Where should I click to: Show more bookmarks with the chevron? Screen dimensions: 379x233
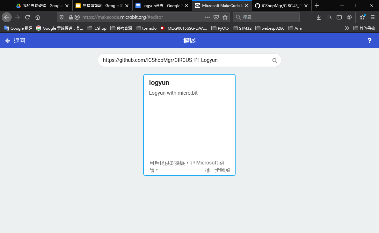(347, 28)
